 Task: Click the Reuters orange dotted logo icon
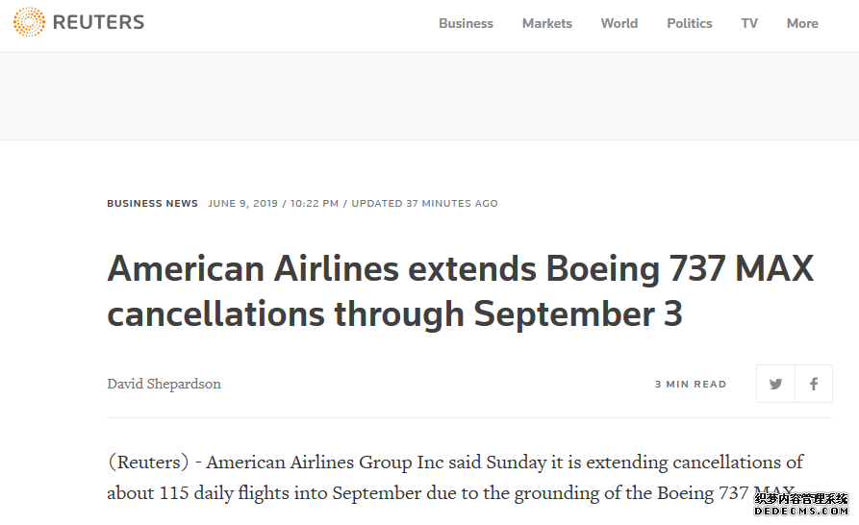pyautogui.click(x=29, y=22)
